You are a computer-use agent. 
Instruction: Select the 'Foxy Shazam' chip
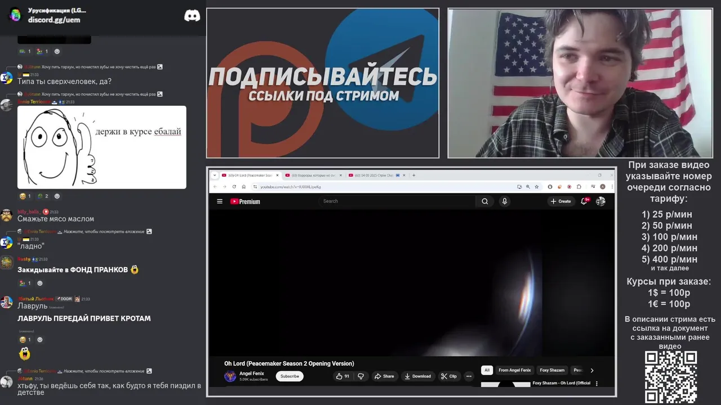[x=552, y=370]
